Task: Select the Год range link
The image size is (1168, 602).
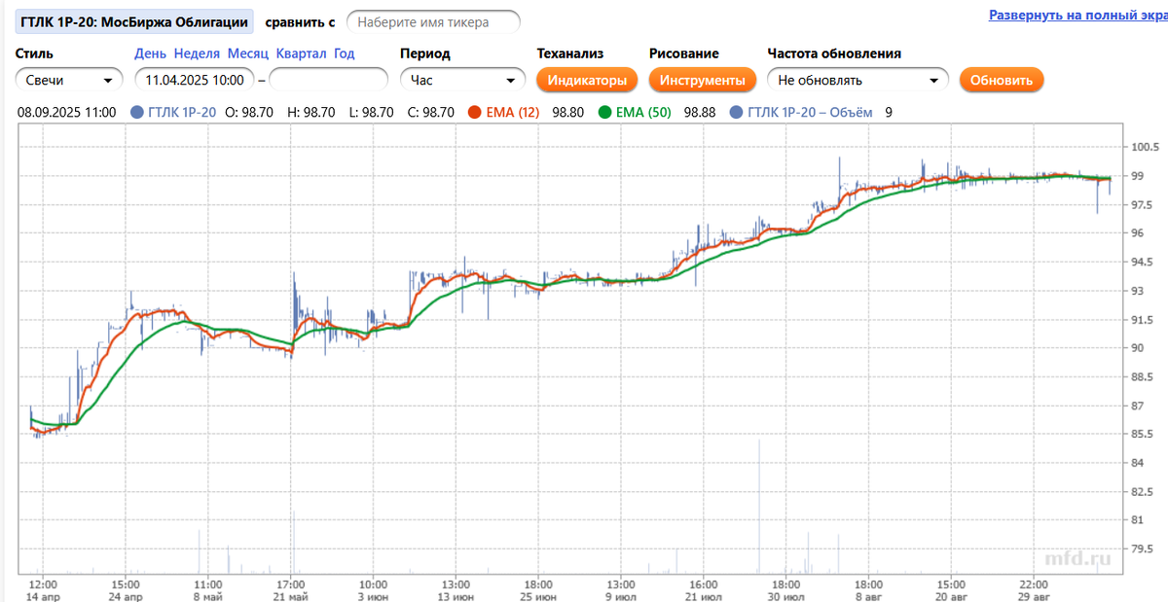Action: pos(344,53)
